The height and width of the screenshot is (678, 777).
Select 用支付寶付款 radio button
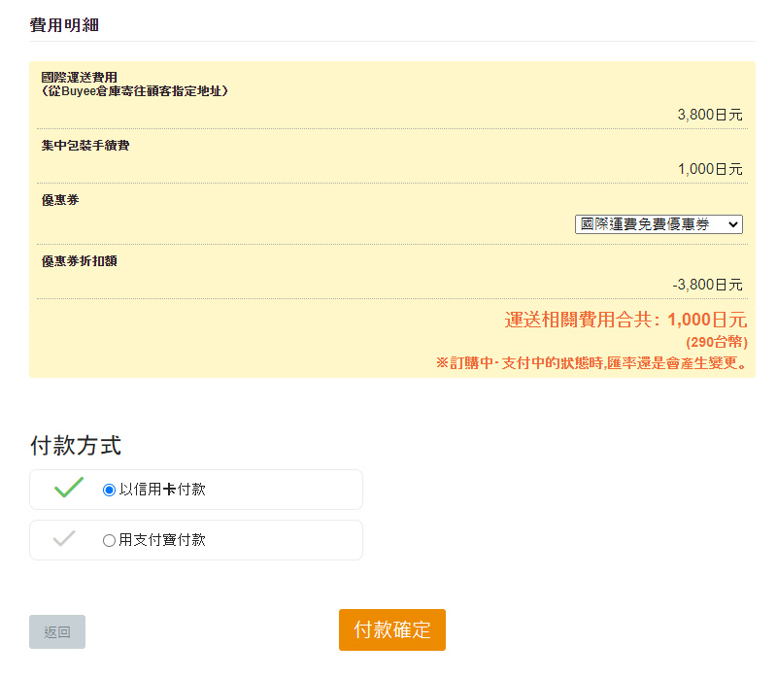click(109, 540)
